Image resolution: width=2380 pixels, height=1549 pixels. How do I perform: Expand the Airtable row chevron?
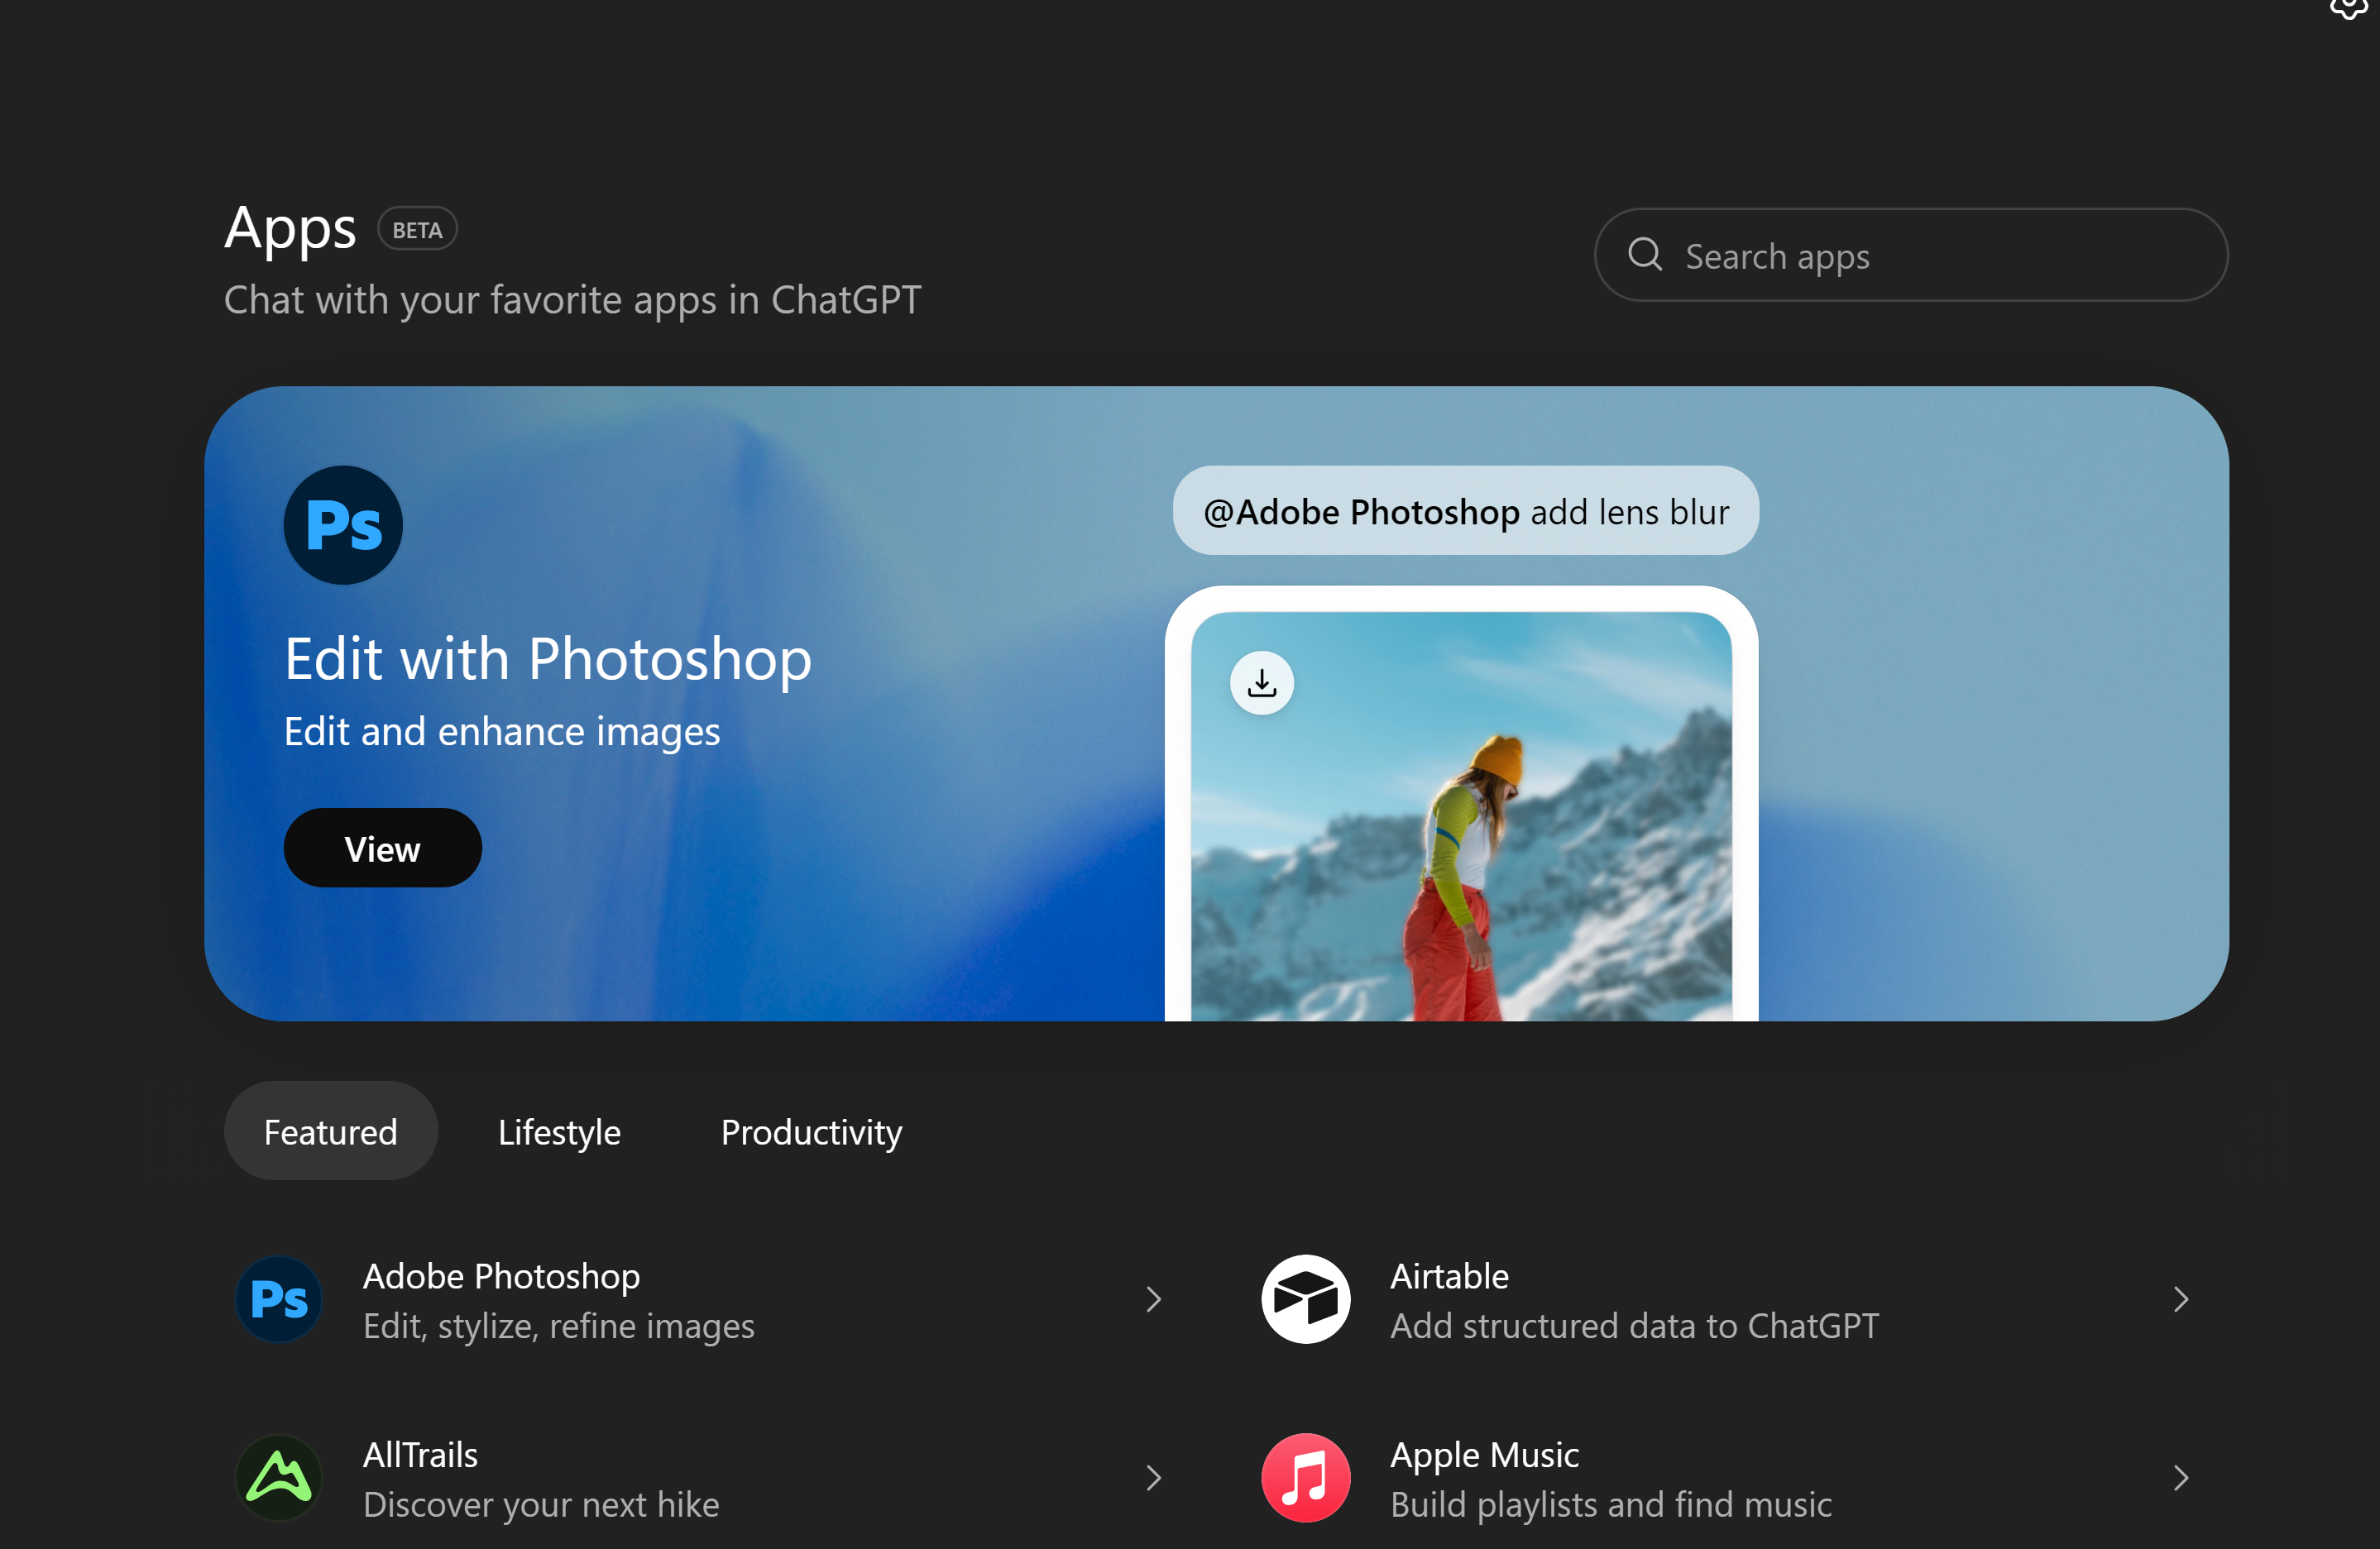[2181, 1298]
